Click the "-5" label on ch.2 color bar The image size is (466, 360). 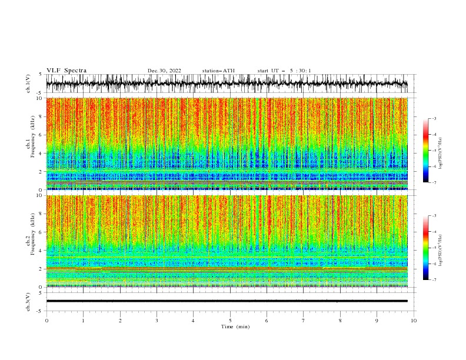pos(434,248)
